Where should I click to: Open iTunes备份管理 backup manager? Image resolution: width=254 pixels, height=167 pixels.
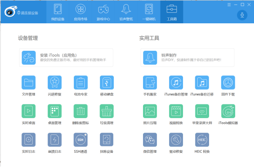(176, 82)
